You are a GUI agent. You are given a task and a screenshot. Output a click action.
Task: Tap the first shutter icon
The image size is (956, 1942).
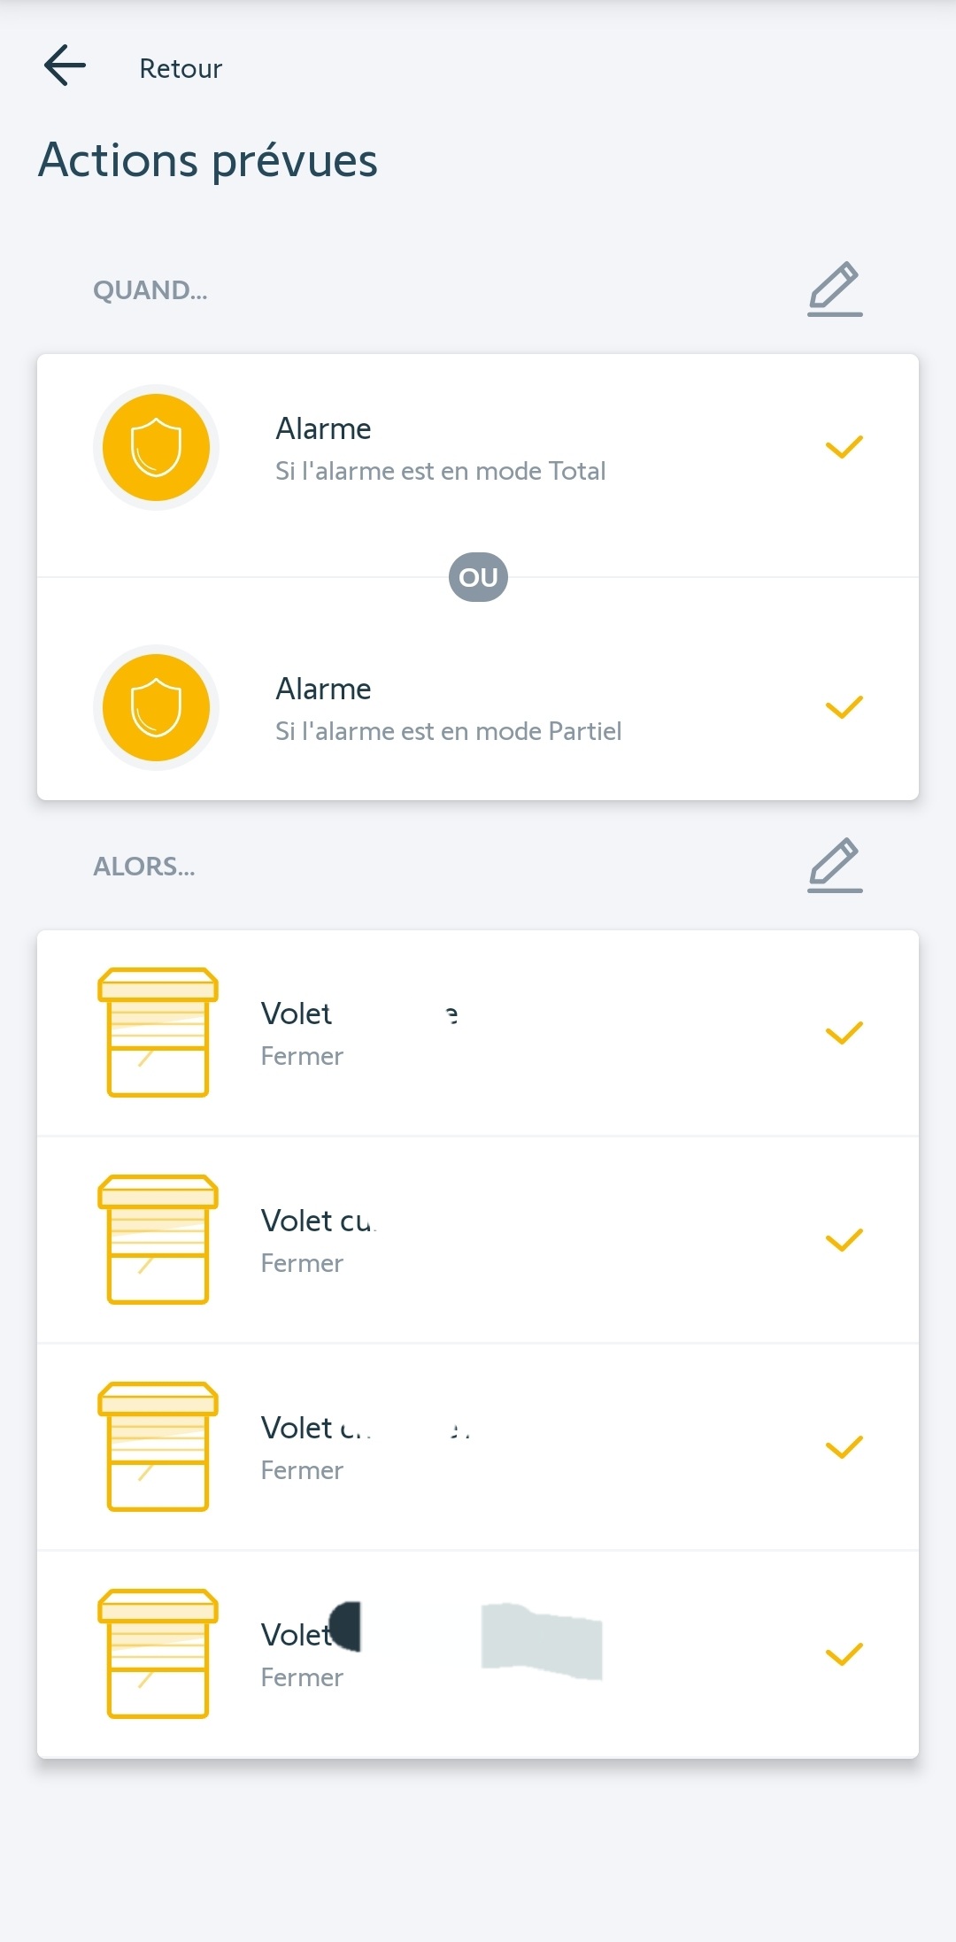(x=158, y=1032)
